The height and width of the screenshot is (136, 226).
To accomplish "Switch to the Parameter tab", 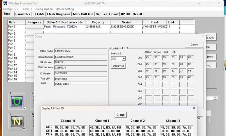I will tap(23, 14).
